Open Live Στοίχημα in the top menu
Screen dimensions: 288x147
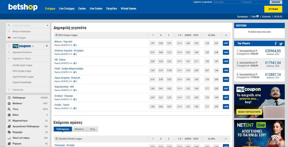click(67, 8)
